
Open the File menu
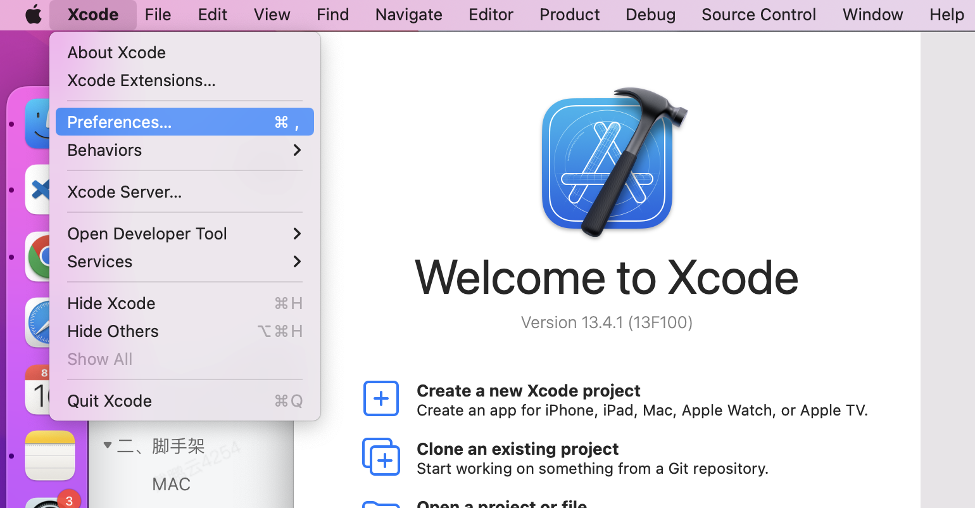pos(158,15)
